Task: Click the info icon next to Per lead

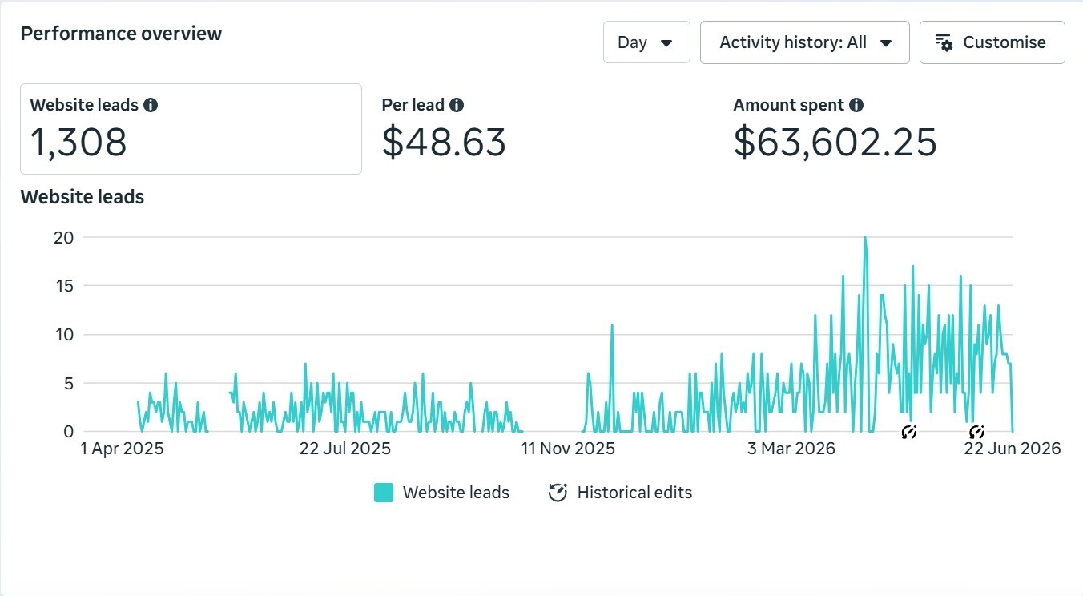Action: 457,105
